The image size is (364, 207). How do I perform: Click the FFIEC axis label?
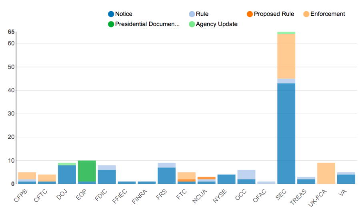point(120,196)
